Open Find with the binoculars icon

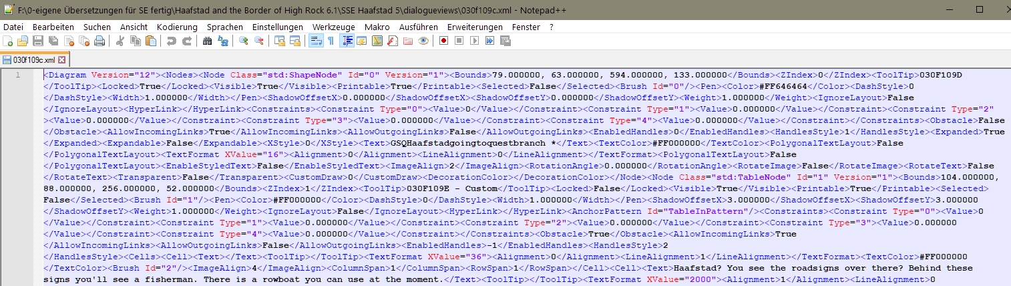pos(207,41)
